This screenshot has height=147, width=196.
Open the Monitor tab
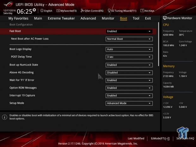pos(108,18)
